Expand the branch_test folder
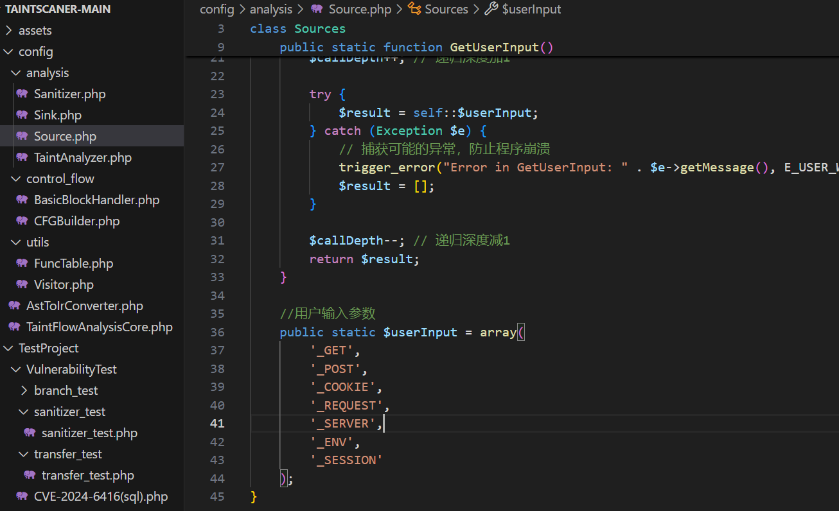The image size is (839, 511). [24, 390]
